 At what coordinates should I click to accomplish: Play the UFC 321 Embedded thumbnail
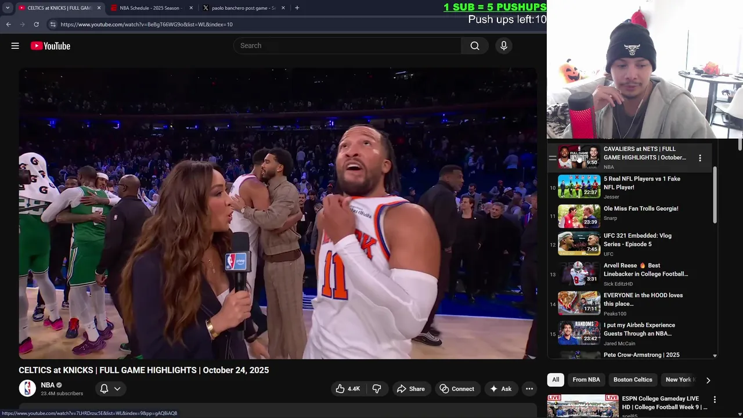[x=579, y=243]
